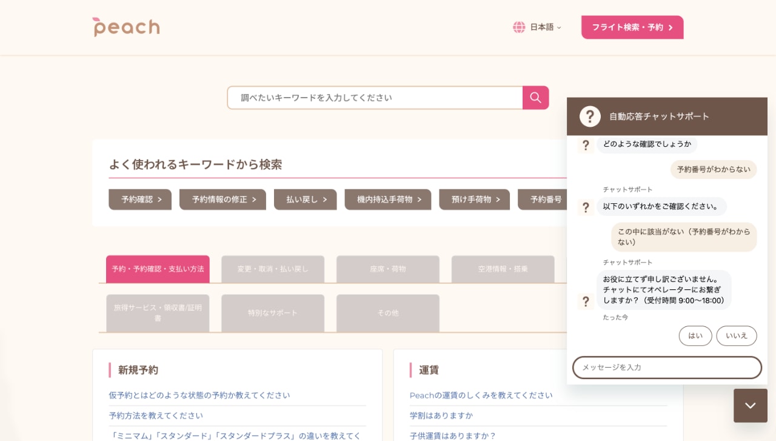This screenshot has width=776, height=441.
Task: Collapse the chat with the chevron button
Action: pos(751,406)
